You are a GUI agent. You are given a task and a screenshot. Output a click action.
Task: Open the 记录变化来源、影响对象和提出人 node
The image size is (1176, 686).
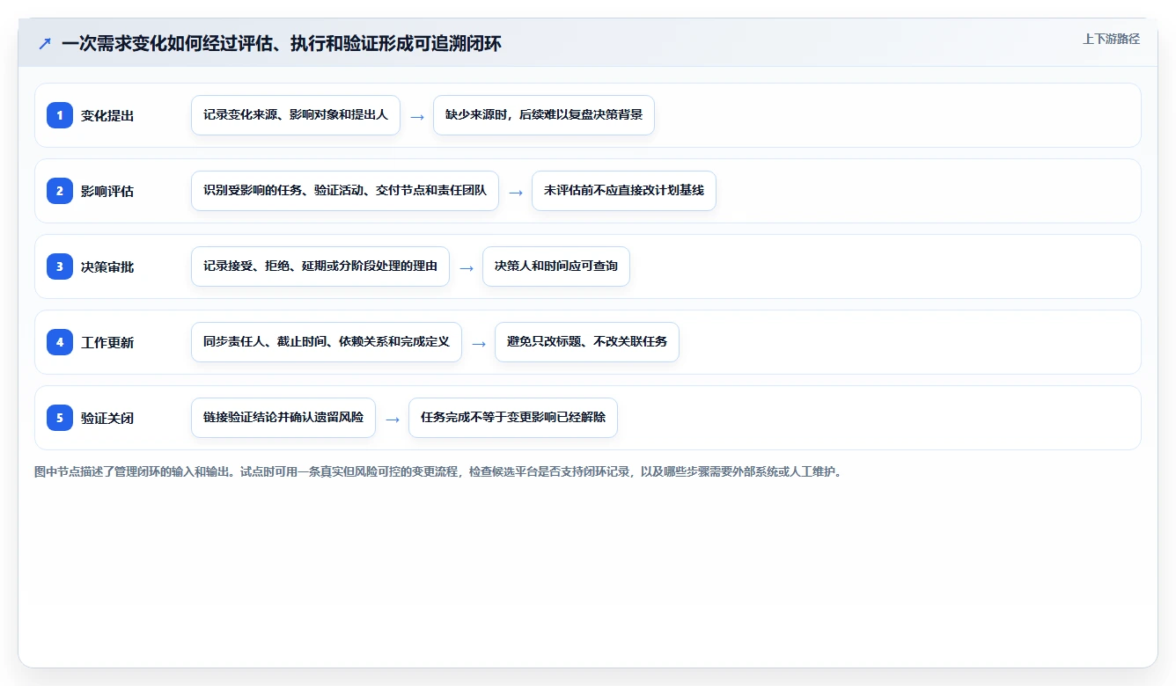296,115
